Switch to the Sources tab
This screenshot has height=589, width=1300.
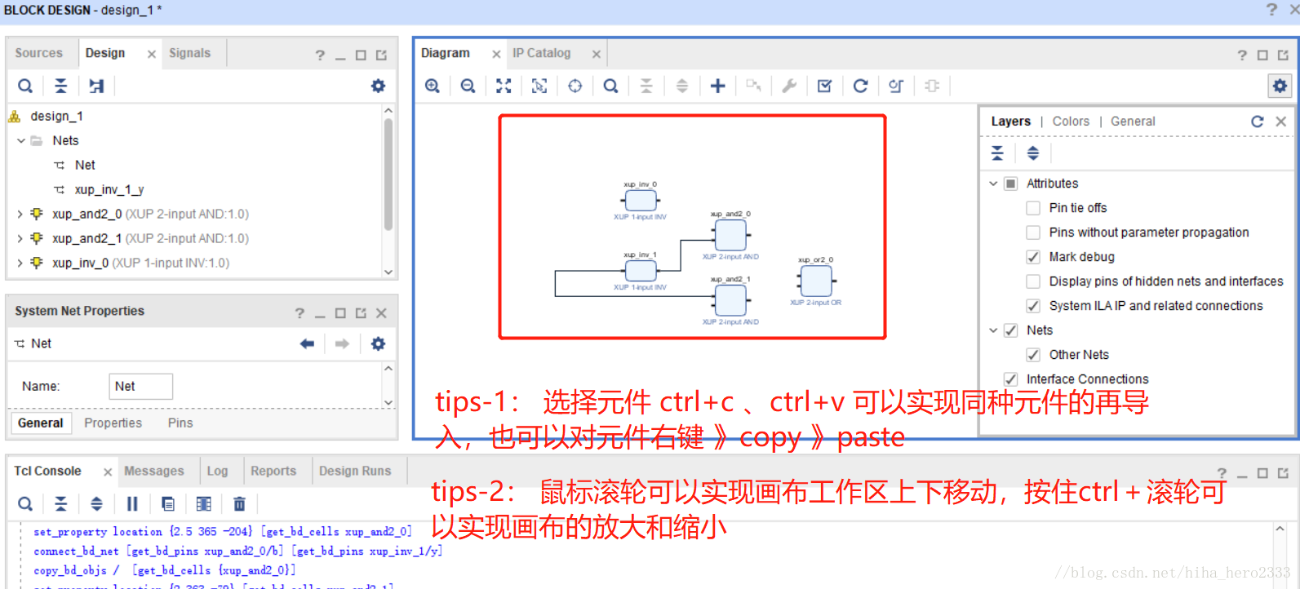(x=38, y=53)
